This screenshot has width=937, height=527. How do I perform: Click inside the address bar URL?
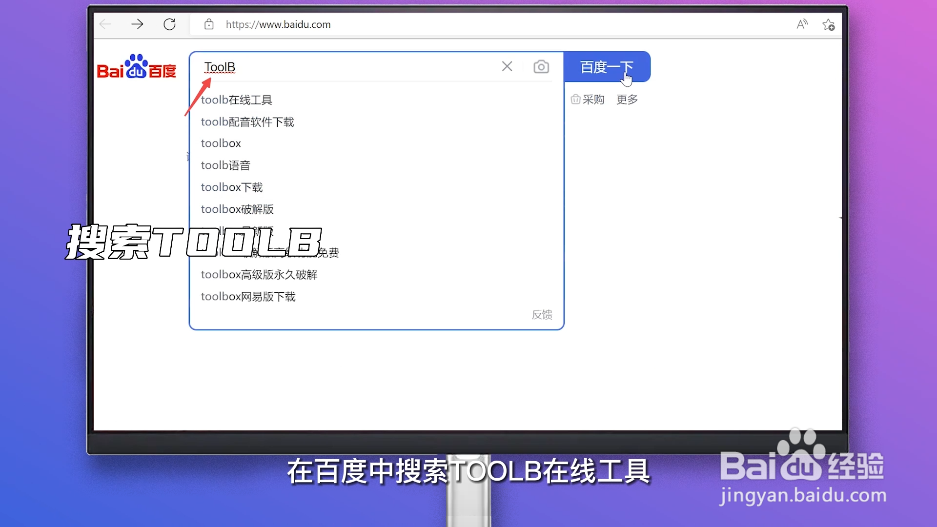pyautogui.click(x=277, y=24)
